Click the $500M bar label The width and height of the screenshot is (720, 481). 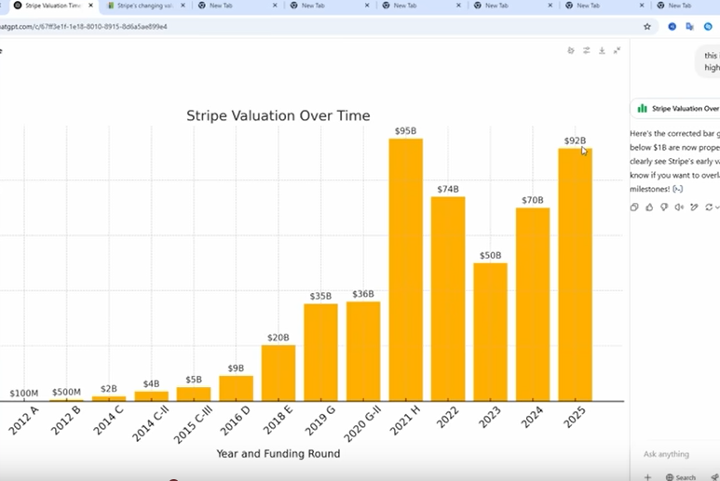click(x=66, y=392)
